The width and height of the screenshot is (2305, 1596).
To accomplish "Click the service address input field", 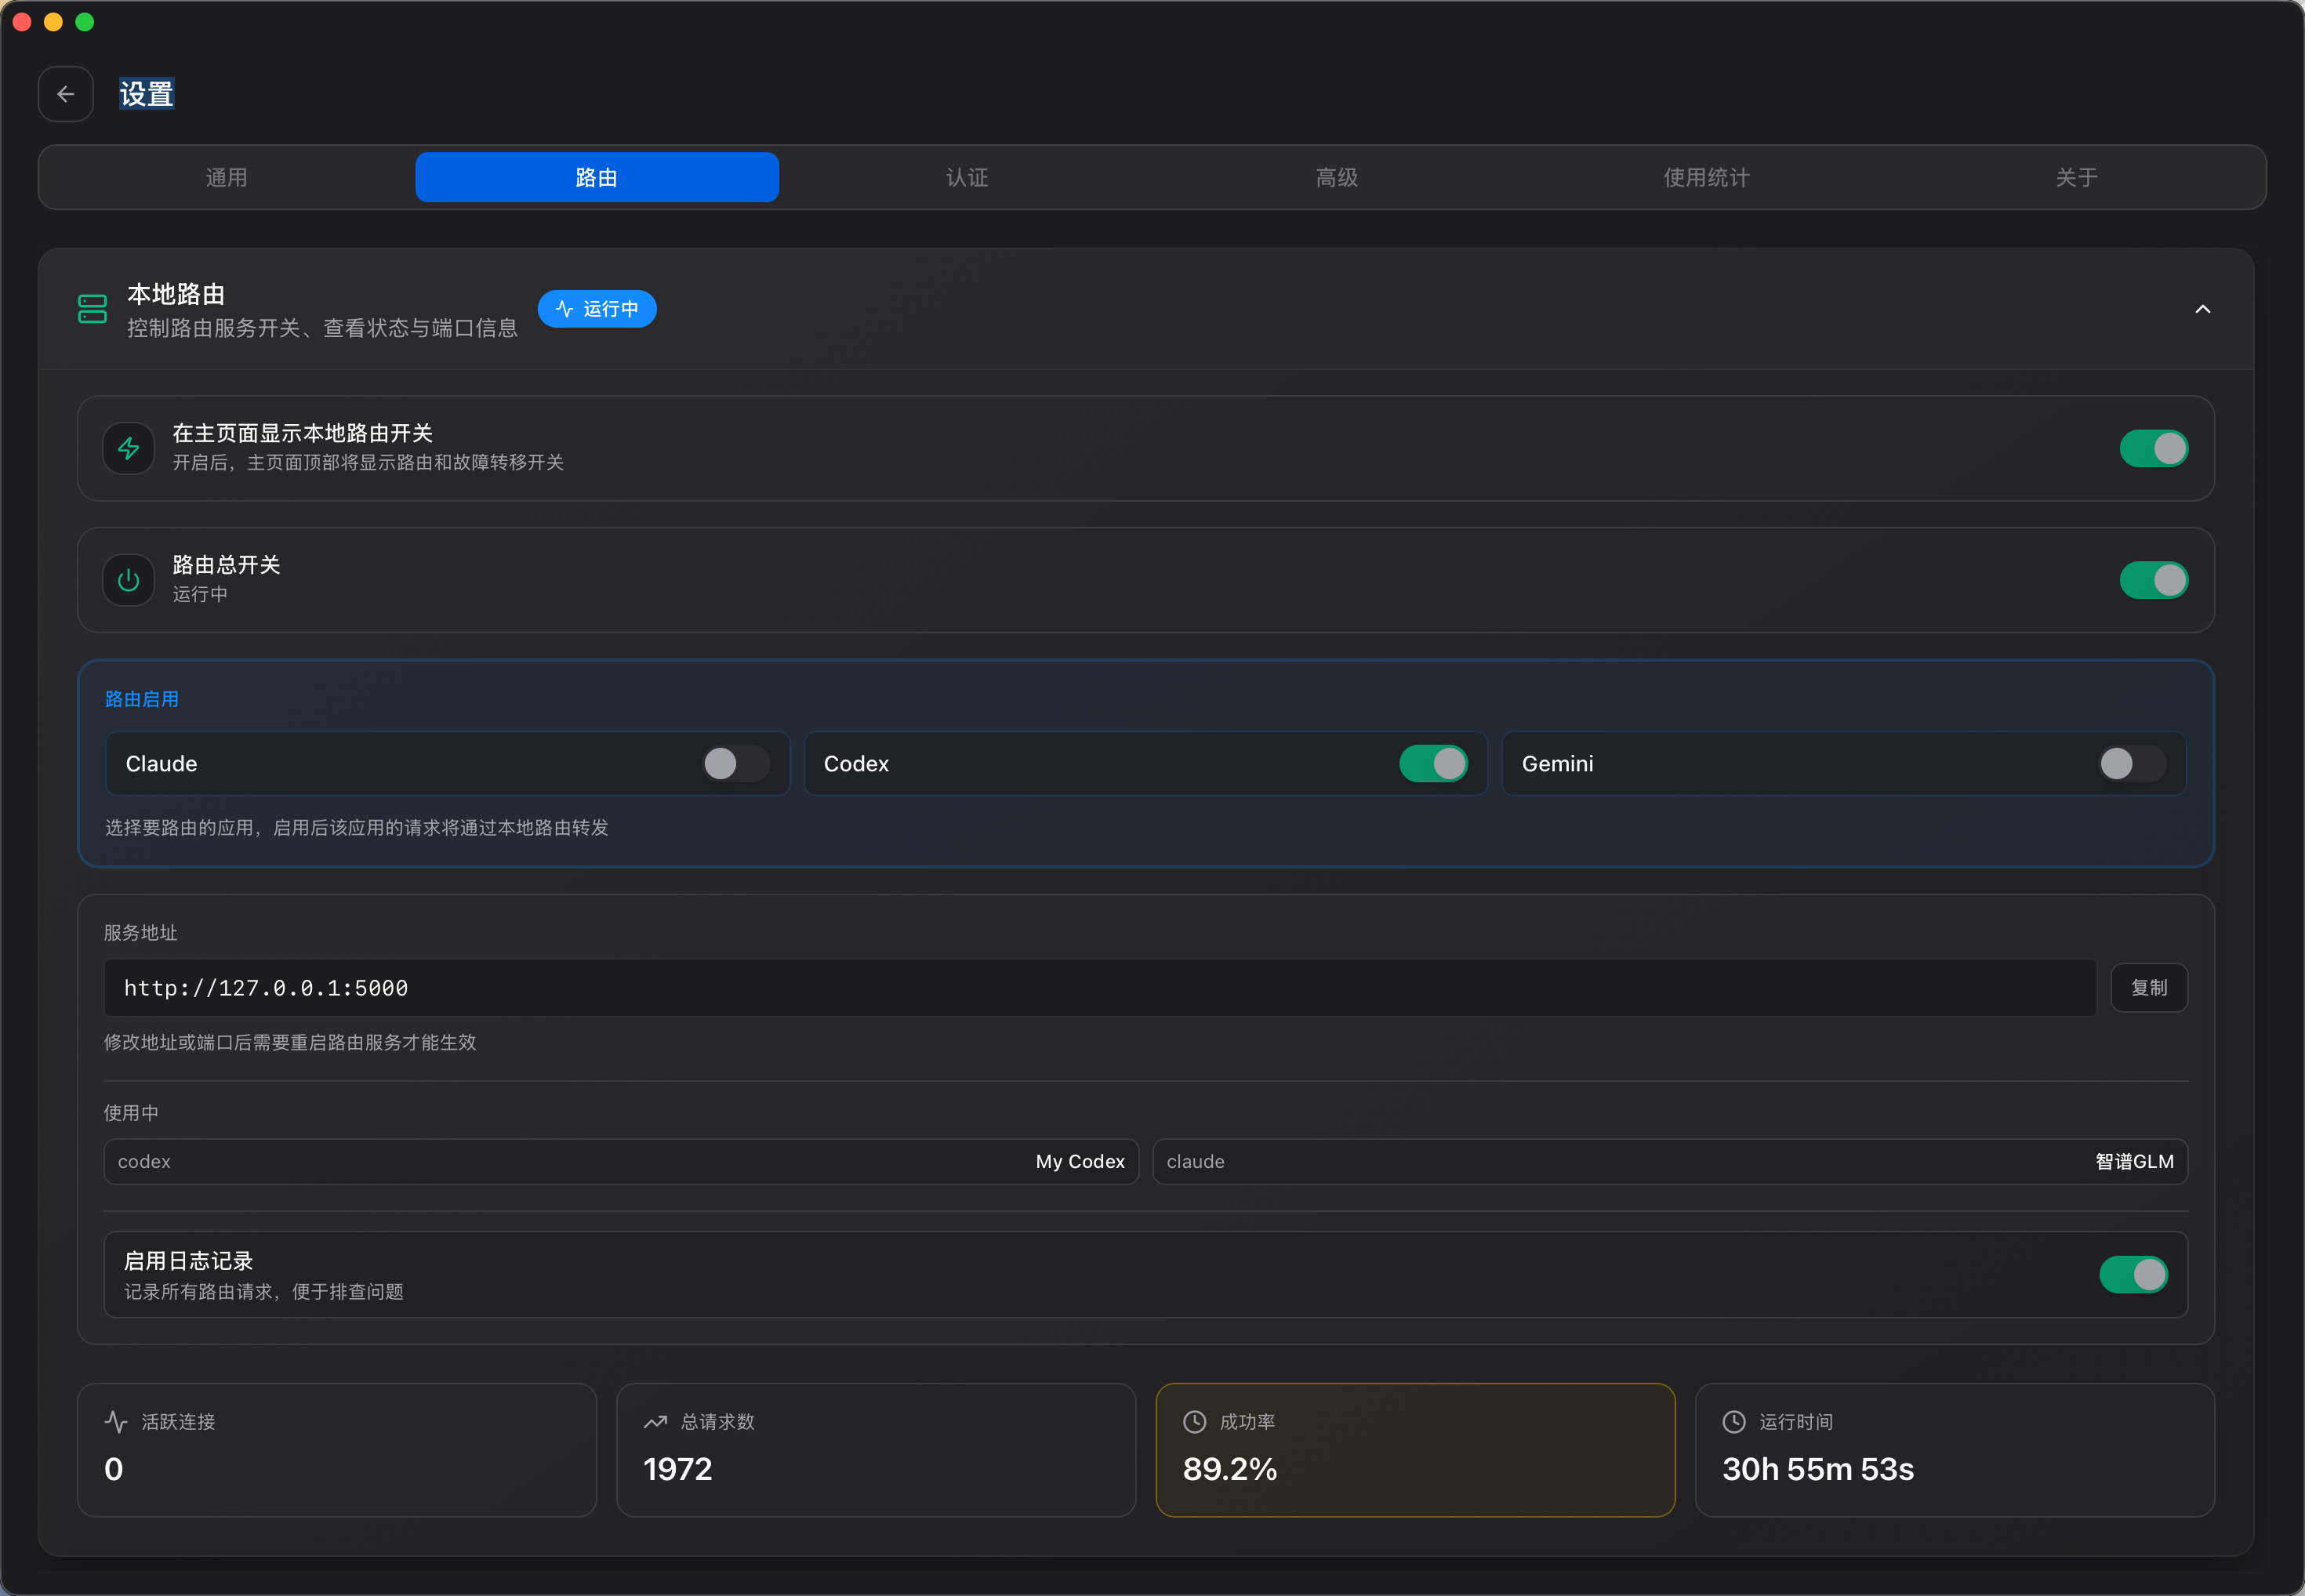I will [1100, 988].
